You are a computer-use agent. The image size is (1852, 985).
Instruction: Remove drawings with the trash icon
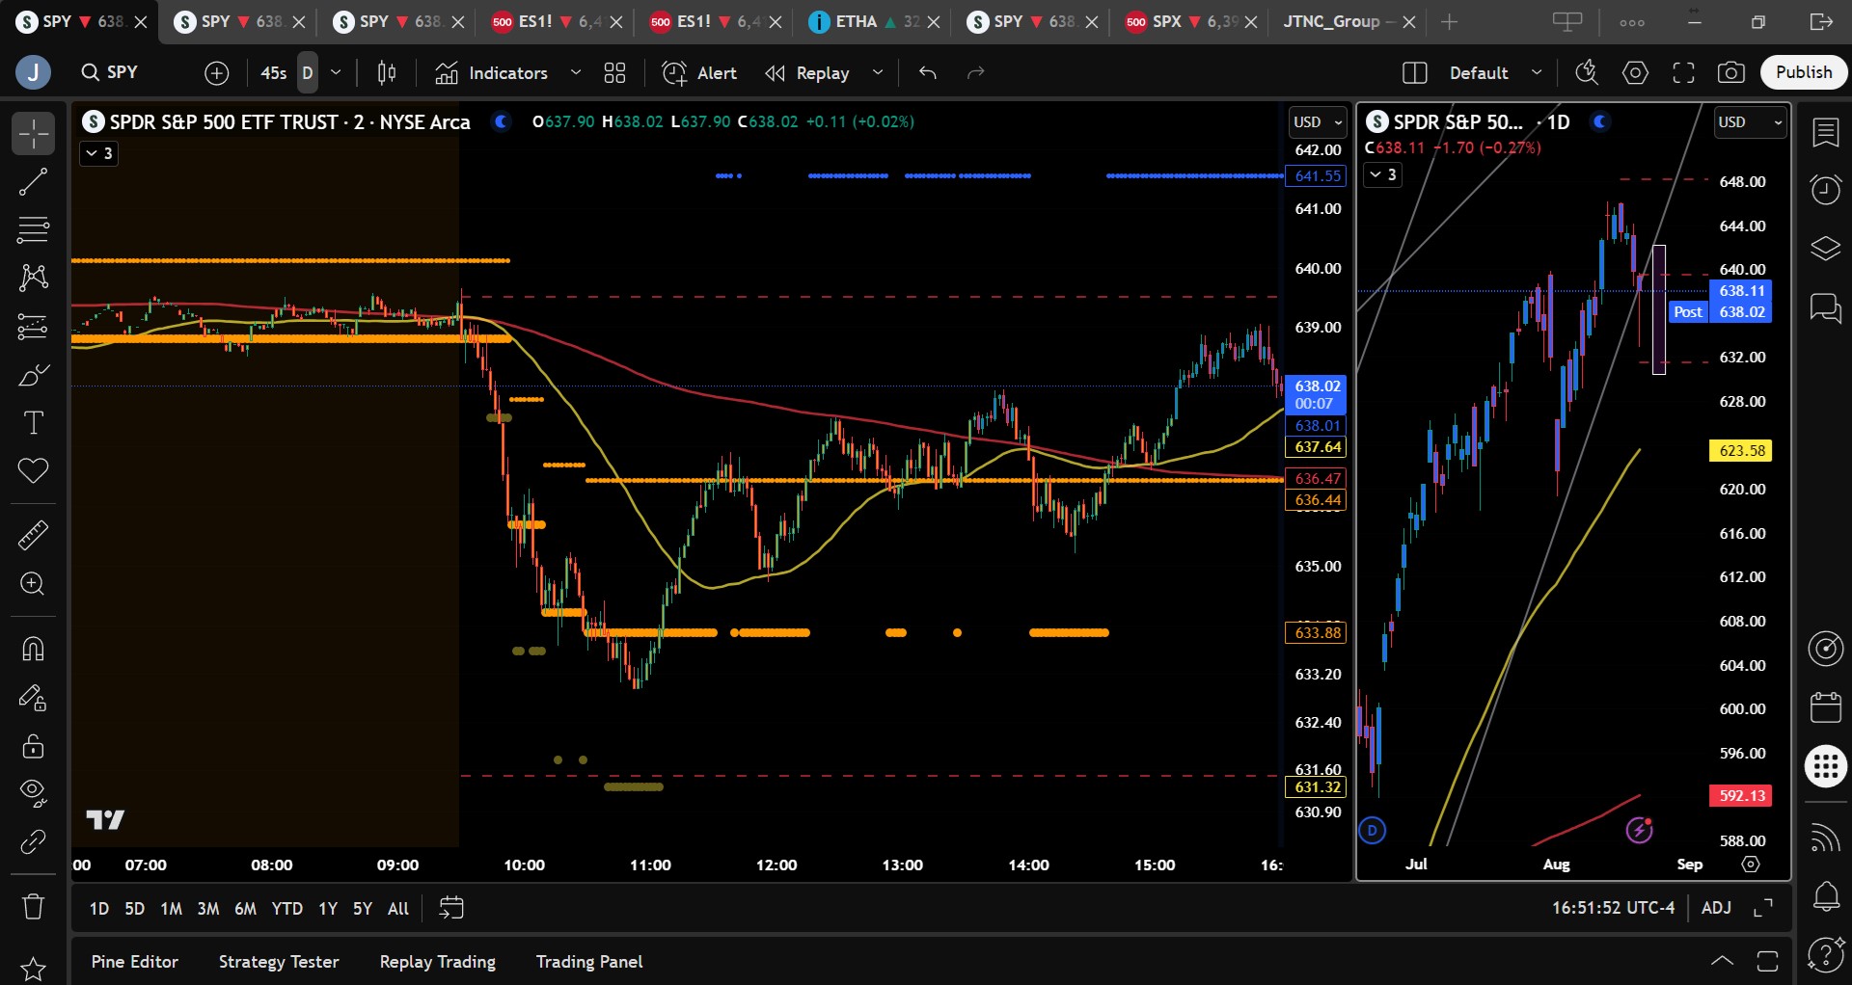pyautogui.click(x=33, y=906)
